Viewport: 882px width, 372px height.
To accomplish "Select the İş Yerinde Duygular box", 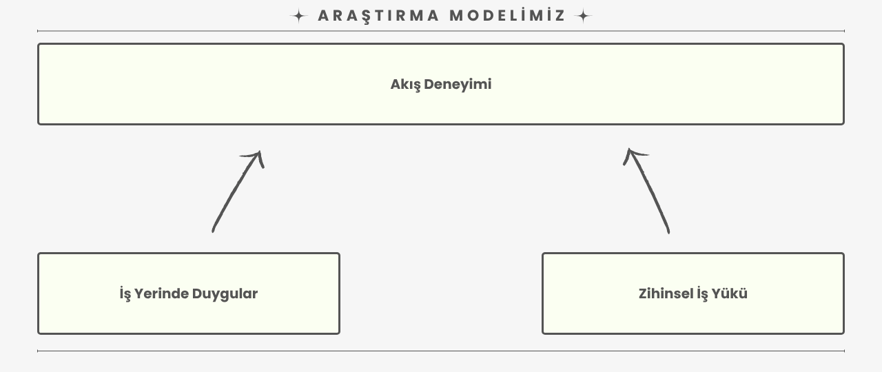I will [189, 293].
